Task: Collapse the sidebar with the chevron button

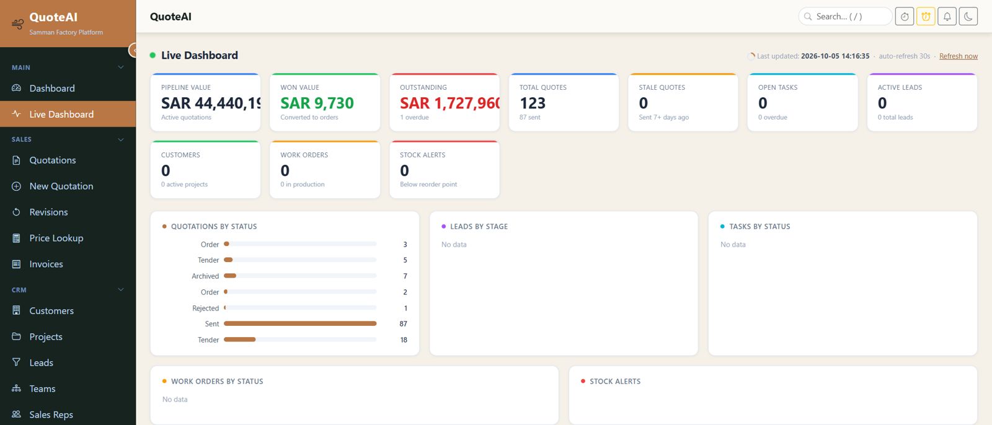Action: [133, 50]
